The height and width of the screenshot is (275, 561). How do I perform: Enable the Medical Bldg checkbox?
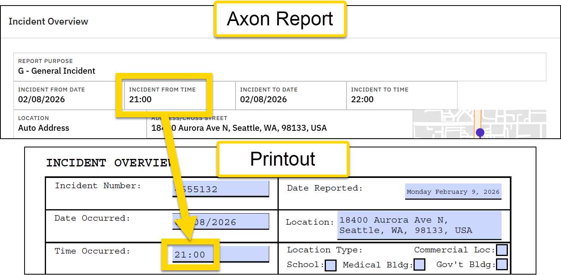(x=419, y=264)
